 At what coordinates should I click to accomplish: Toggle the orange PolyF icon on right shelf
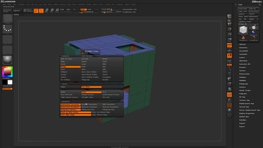click(x=229, y=95)
